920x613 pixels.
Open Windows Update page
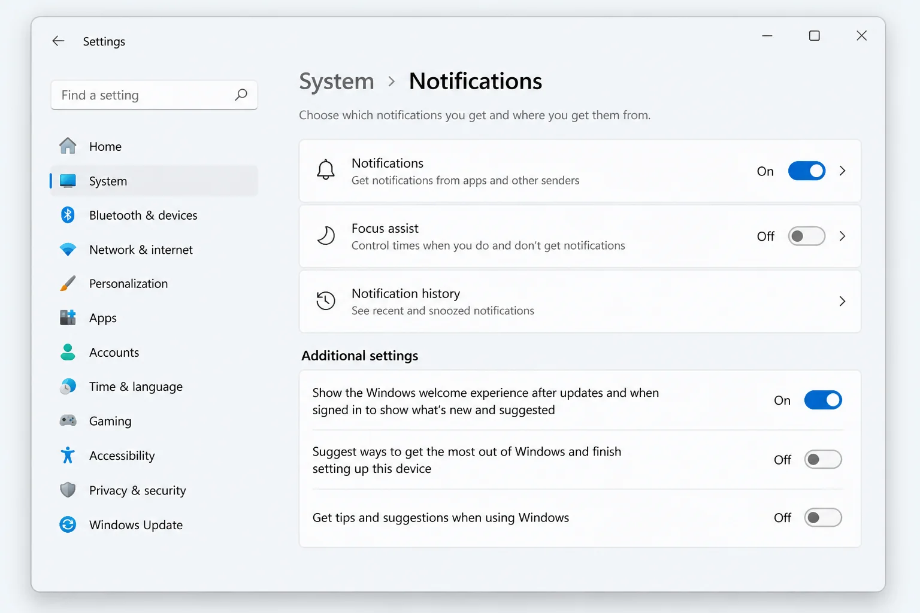coord(154,524)
